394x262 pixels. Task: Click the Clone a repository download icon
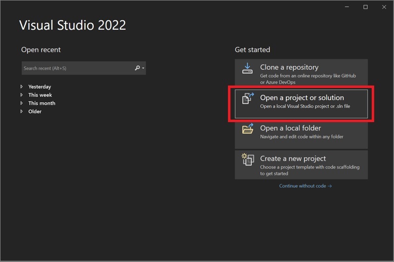tap(247, 68)
